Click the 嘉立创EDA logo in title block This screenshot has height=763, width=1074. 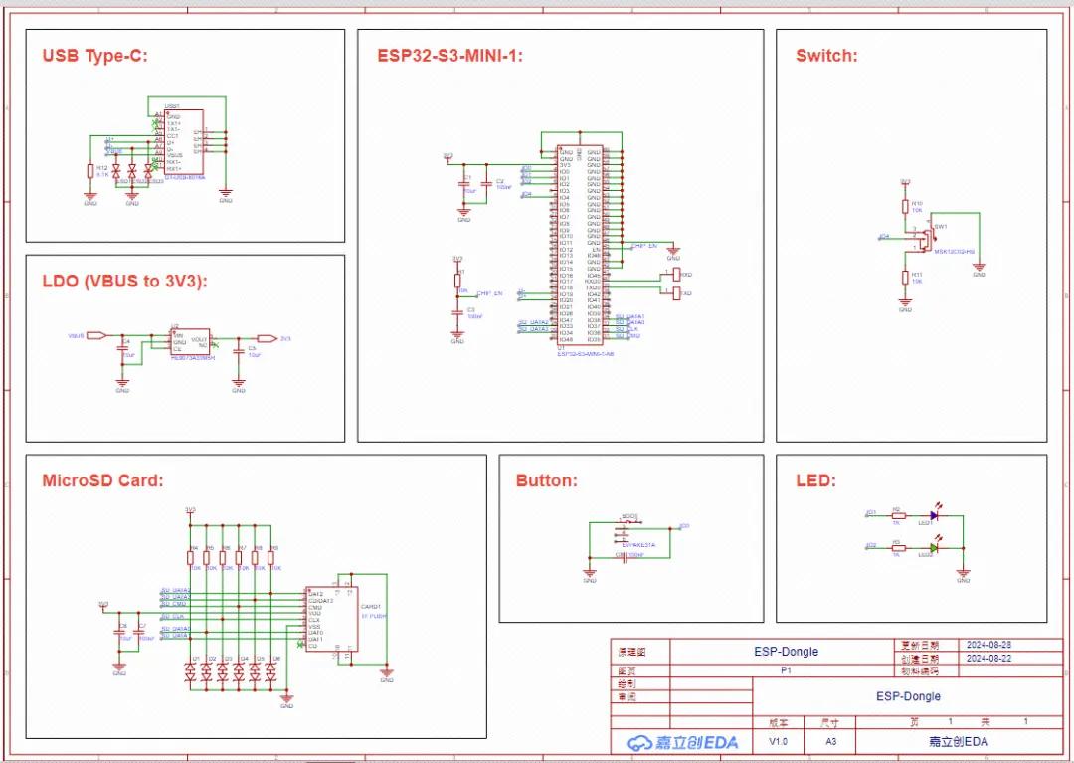point(682,742)
